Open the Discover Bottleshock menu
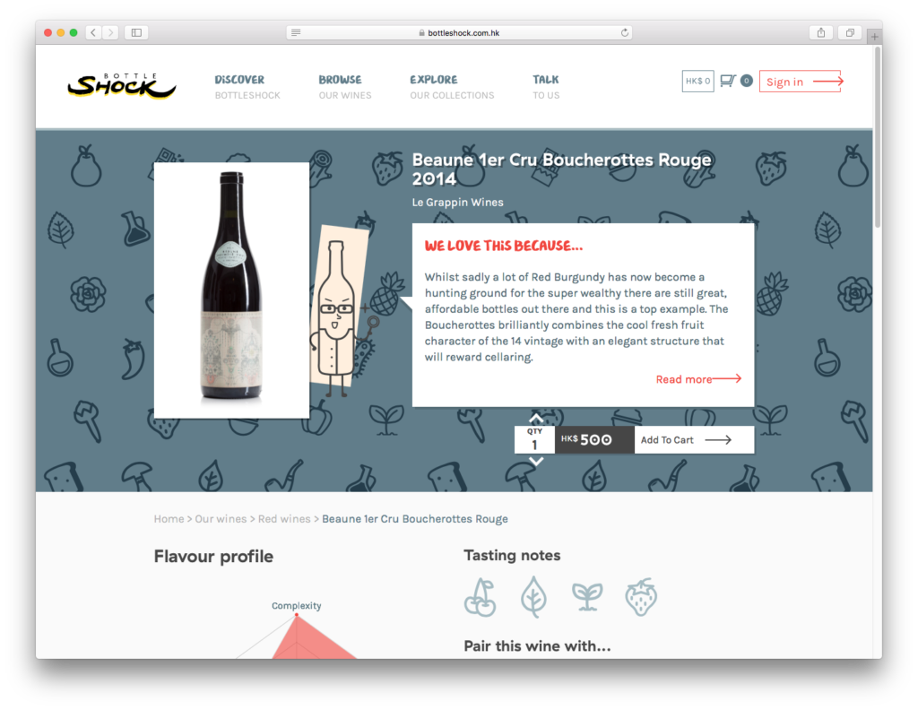The width and height of the screenshot is (918, 710). click(x=247, y=87)
